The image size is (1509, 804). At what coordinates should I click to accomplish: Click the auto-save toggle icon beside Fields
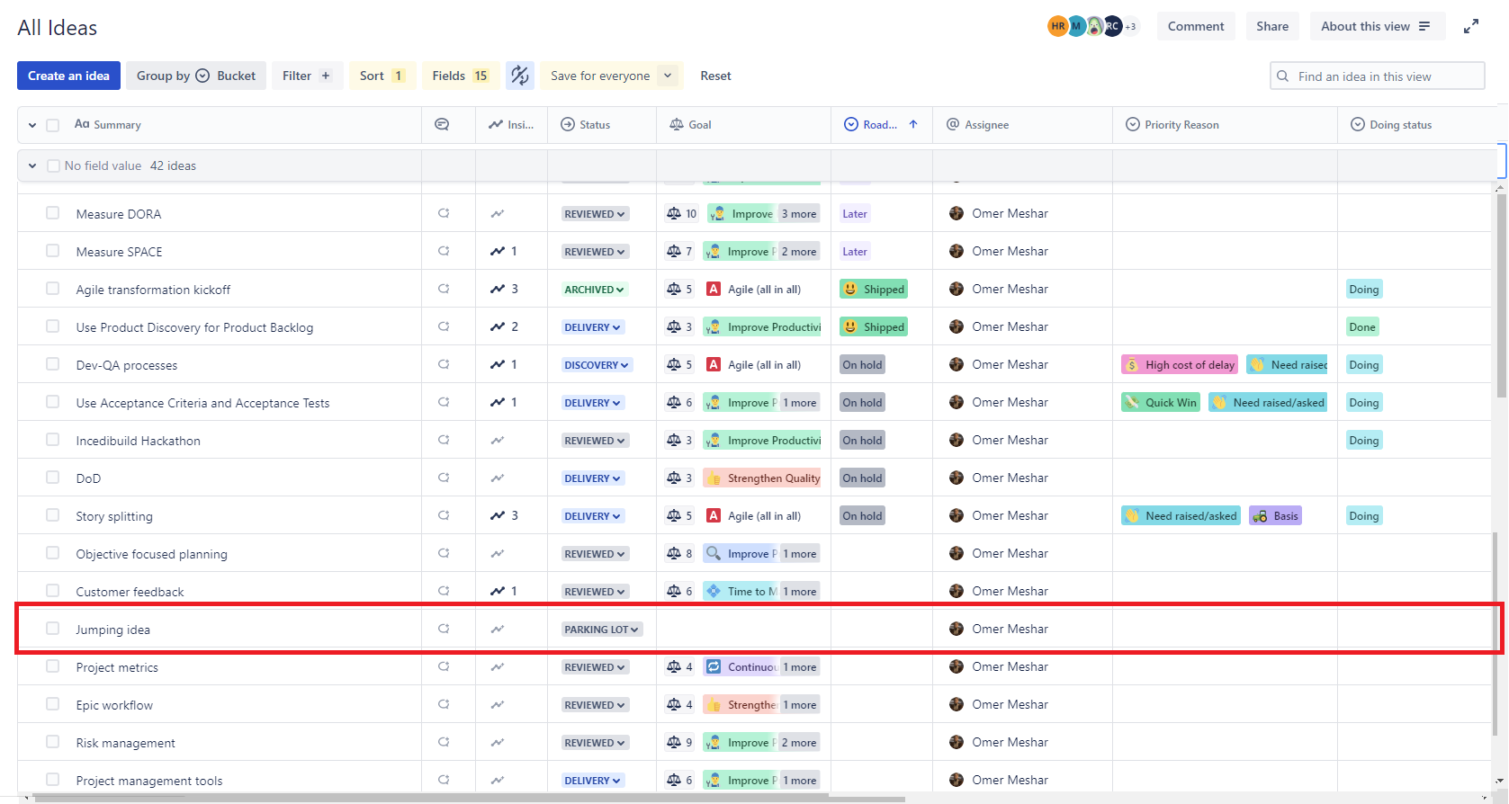(520, 76)
